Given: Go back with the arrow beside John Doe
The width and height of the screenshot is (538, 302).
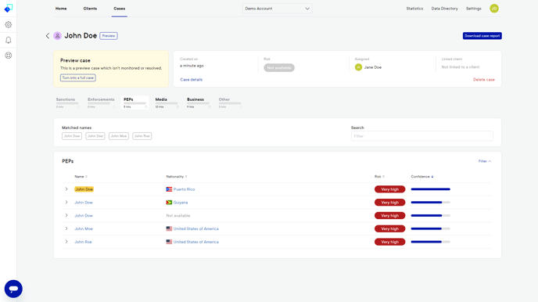Looking at the screenshot, I should coord(48,36).
